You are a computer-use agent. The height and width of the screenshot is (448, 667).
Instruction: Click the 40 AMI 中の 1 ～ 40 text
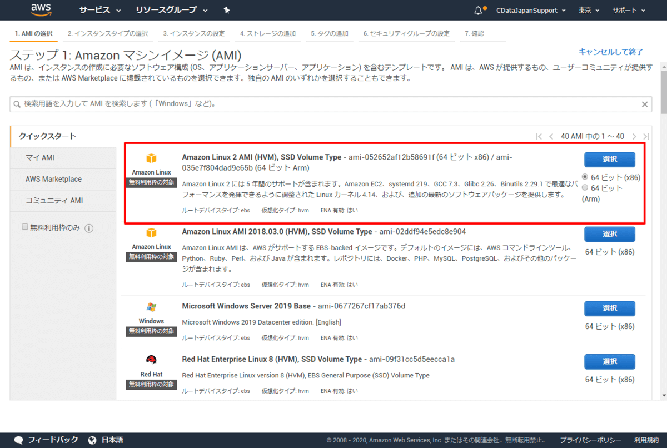(593, 136)
